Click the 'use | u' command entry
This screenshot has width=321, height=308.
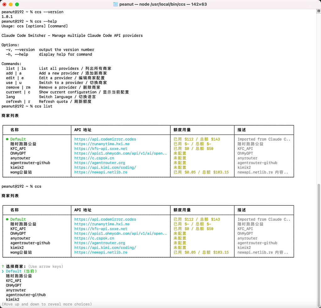pyautogui.click(x=56, y=83)
